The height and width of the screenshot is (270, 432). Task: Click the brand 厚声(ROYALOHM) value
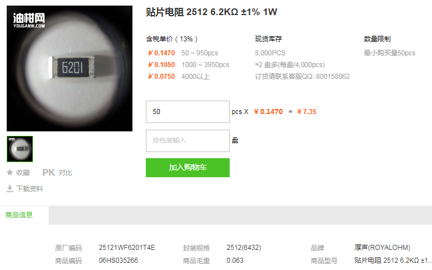pyautogui.click(x=382, y=248)
